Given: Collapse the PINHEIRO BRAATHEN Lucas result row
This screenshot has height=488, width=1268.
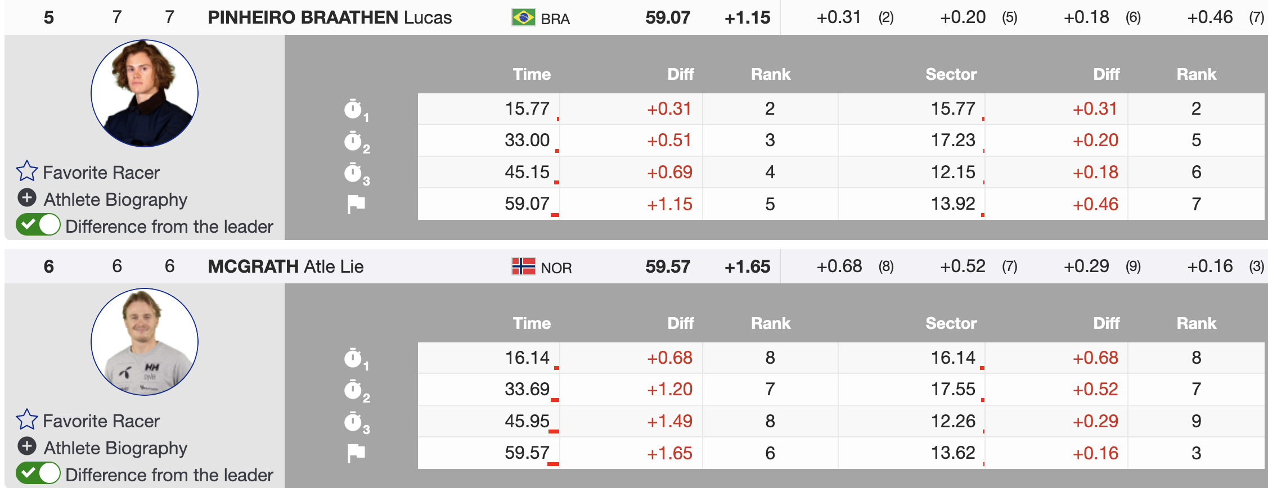Looking at the screenshot, I should pos(329,17).
